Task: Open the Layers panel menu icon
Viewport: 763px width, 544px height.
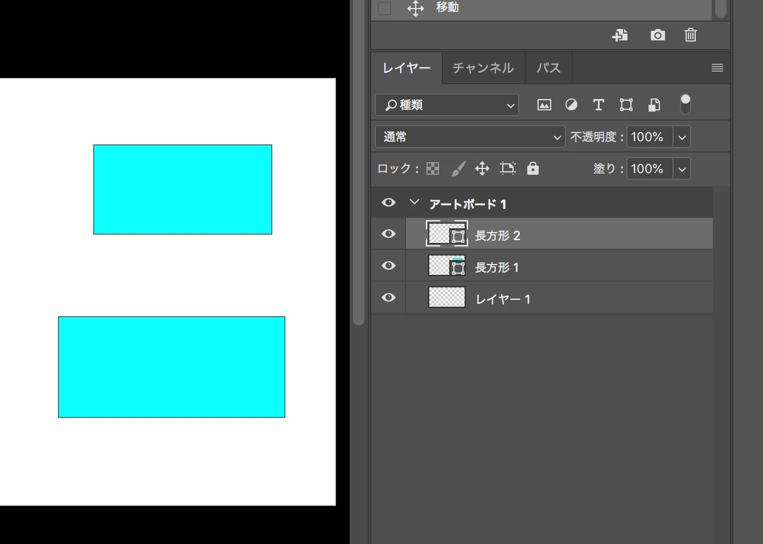Action: coord(717,68)
